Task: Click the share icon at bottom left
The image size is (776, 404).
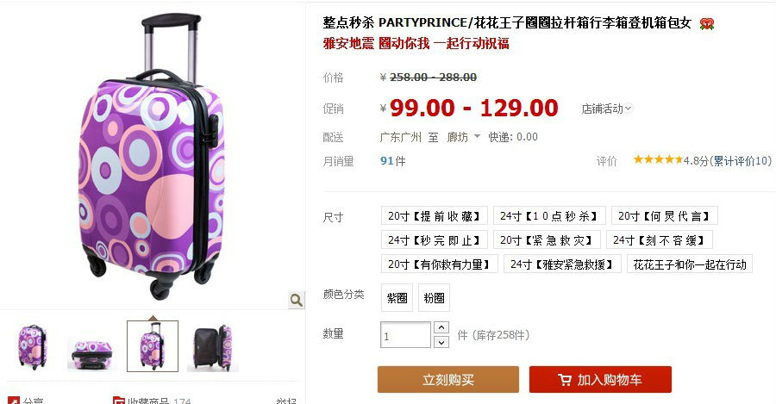Action: 13,400
